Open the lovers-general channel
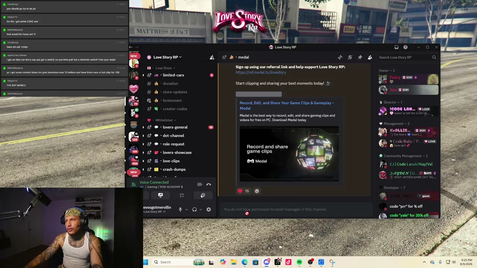This screenshot has width=477, height=268. 180,127
